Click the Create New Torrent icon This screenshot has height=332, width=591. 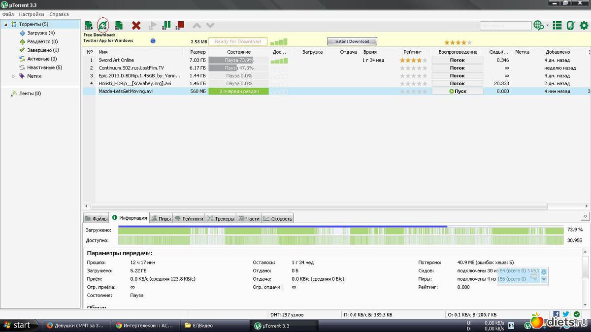pyautogui.click(x=119, y=25)
